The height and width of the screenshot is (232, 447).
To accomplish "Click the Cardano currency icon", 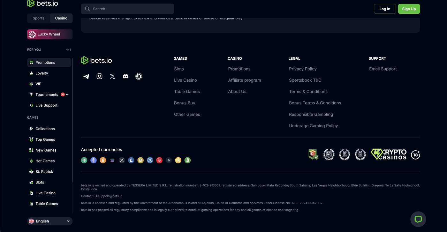I will click(169, 160).
